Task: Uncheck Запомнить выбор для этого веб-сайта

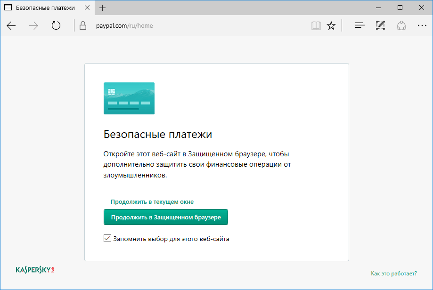Action: click(x=107, y=238)
